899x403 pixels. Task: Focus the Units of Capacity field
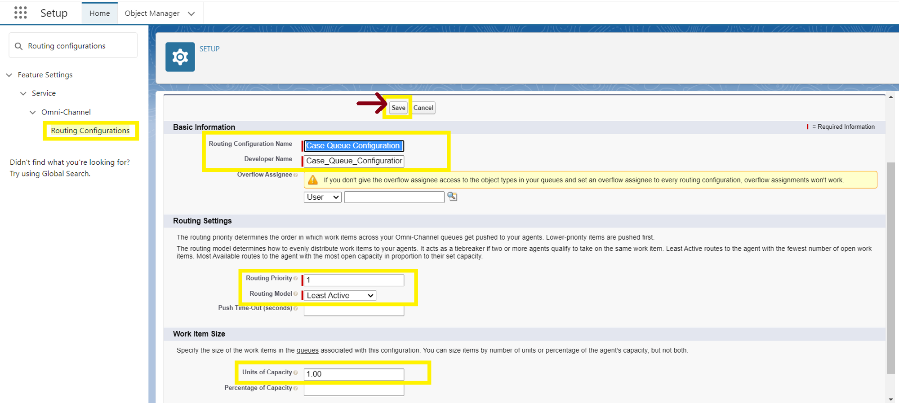pyautogui.click(x=354, y=374)
